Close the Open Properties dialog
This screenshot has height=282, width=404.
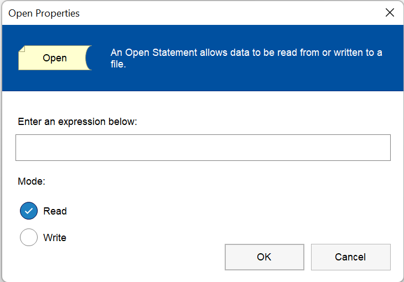coord(390,12)
